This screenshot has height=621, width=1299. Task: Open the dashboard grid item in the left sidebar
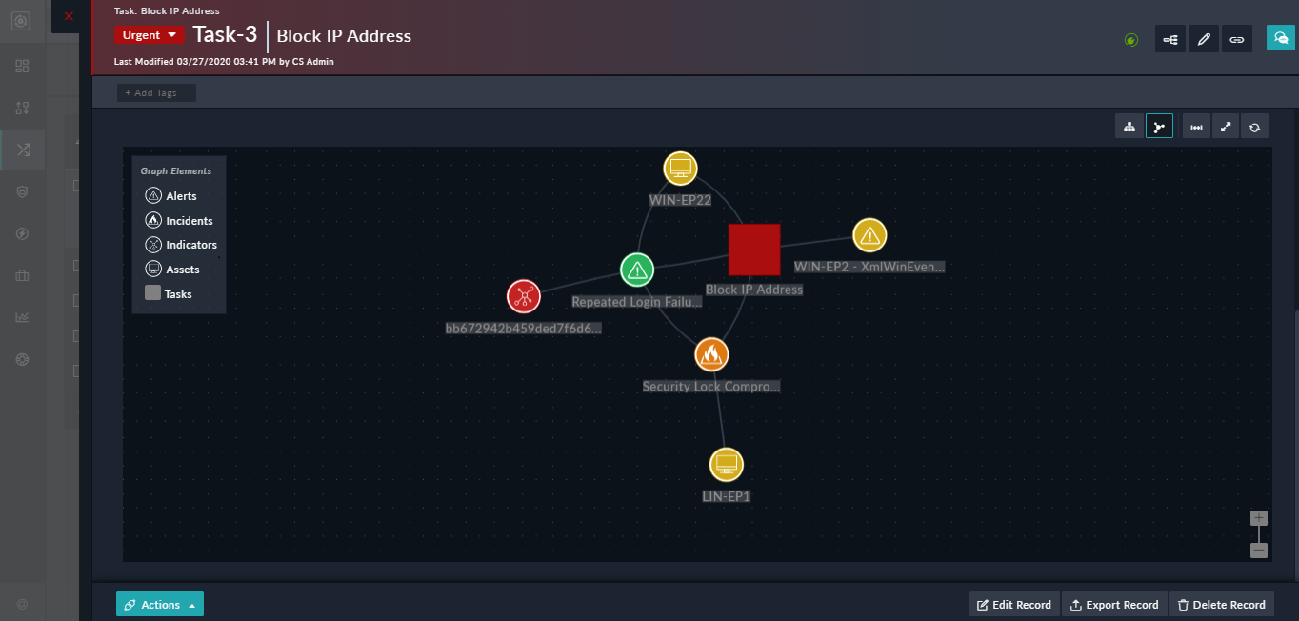coord(23,67)
